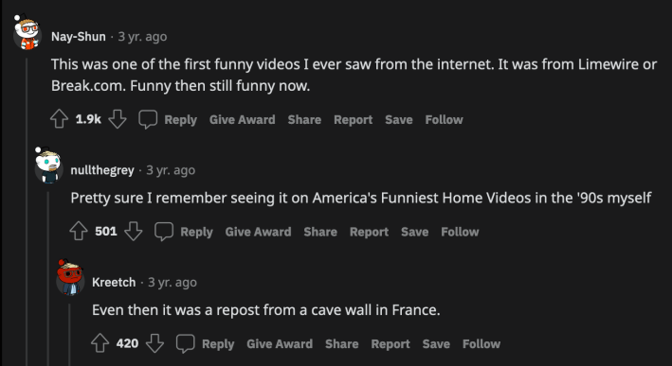
Task: Click reply bubble icon on Kreetch's comment
Action: click(x=186, y=343)
